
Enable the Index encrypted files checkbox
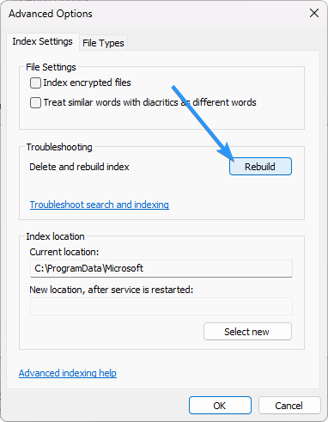pos(35,83)
